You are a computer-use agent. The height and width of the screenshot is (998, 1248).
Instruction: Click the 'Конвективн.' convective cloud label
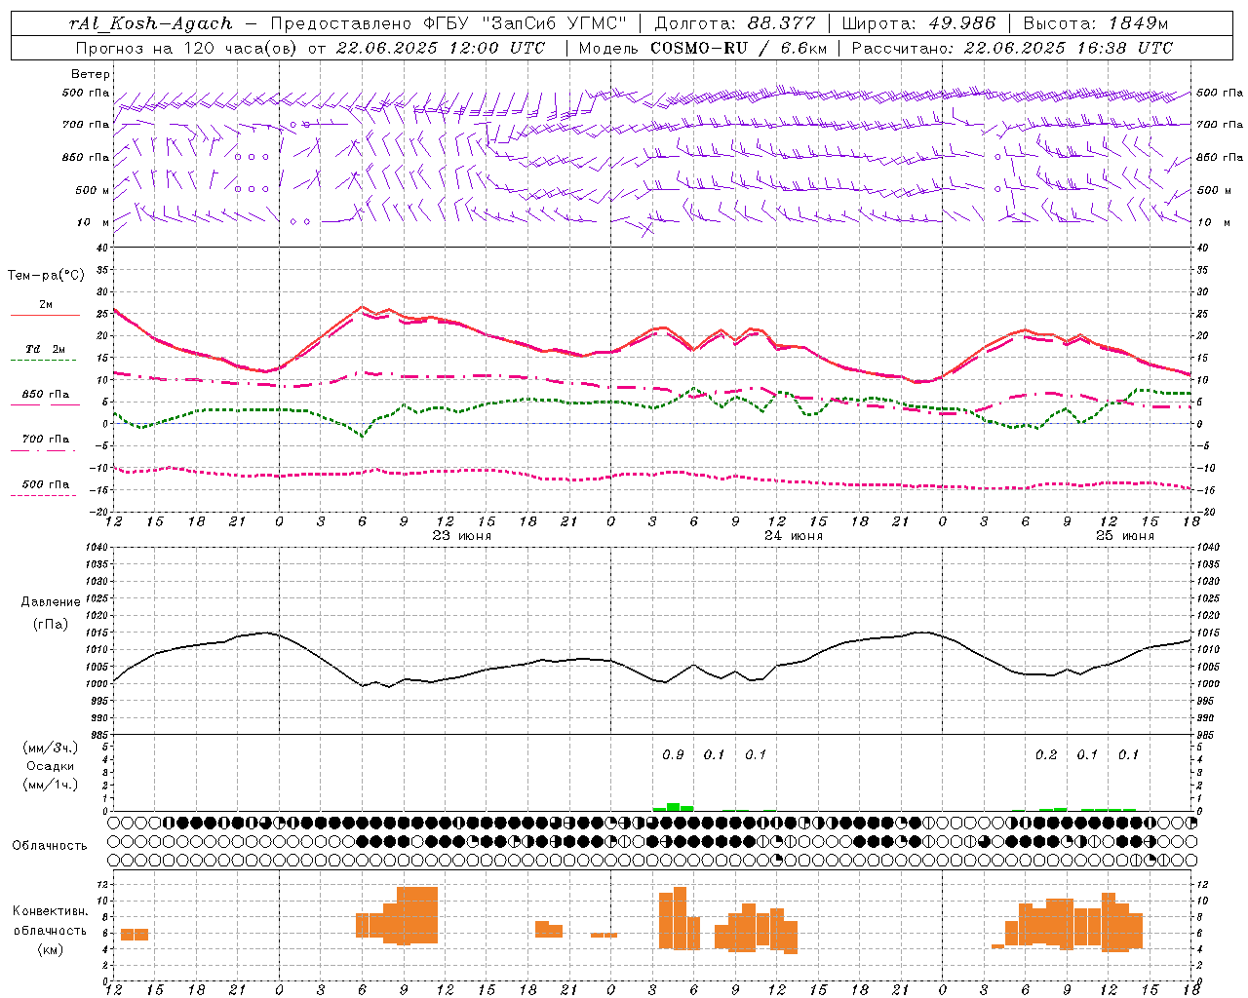pos(50,911)
